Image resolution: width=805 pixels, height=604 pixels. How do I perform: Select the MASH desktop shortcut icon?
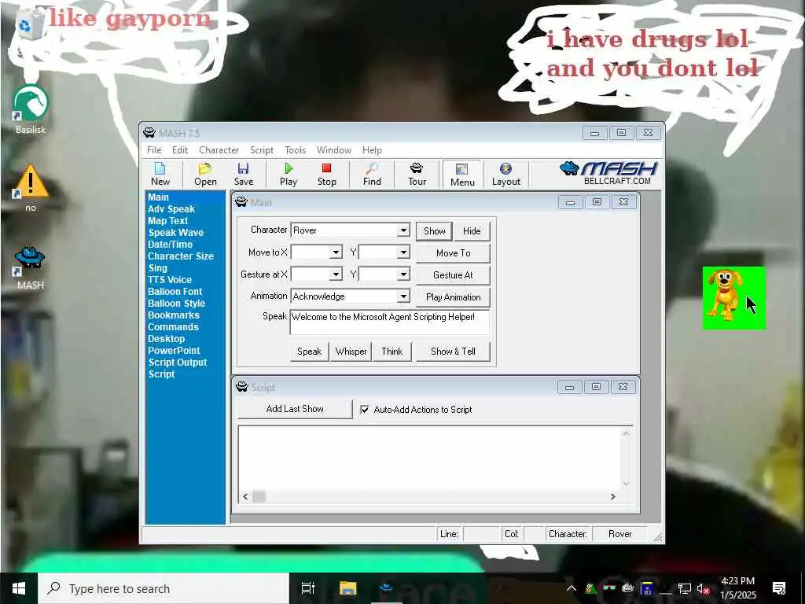(31, 268)
